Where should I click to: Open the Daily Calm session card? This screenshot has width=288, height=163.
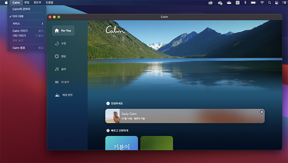tap(185, 116)
